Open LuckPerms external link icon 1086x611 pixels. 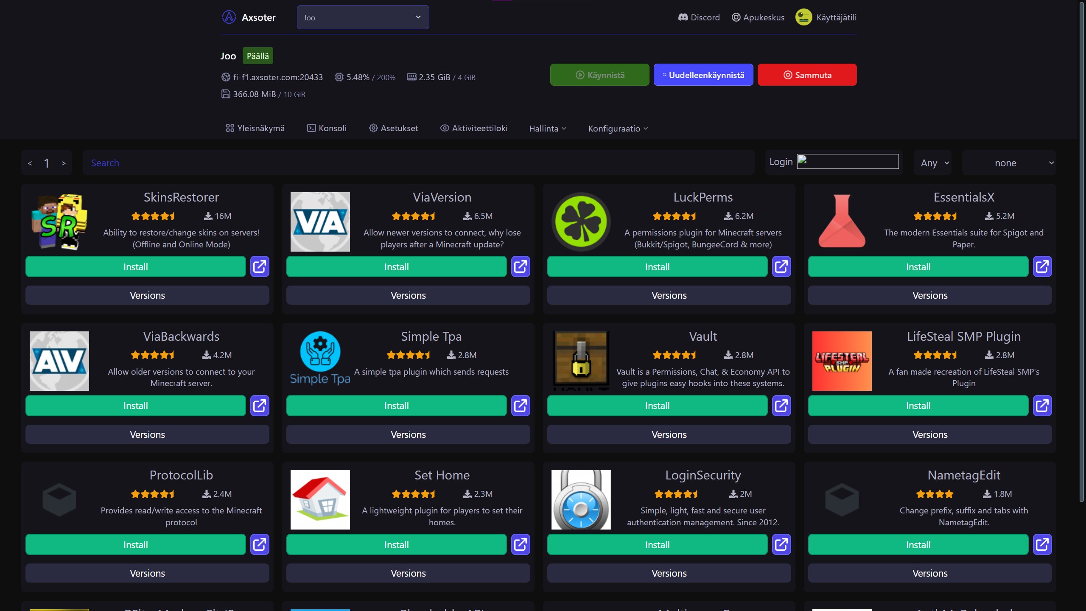tap(781, 266)
